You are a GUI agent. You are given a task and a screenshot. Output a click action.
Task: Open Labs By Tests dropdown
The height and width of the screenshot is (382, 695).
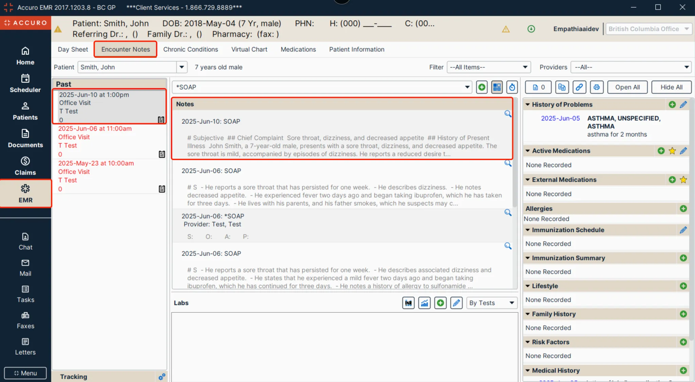click(491, 303)
